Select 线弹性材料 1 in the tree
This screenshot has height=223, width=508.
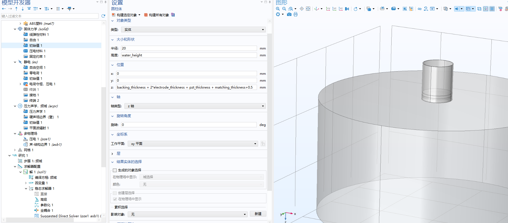tap(39, 34)
